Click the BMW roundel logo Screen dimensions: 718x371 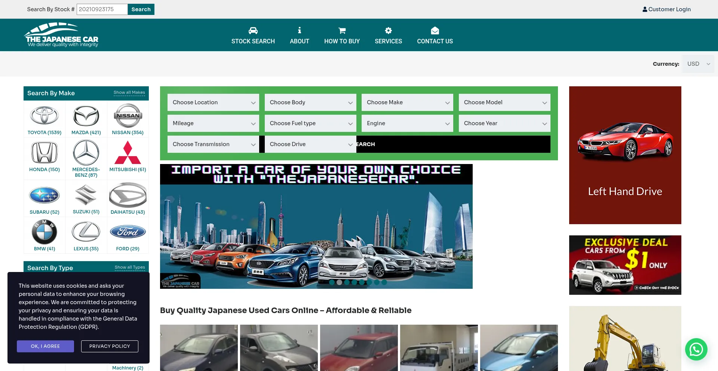(x=45, y=232)
